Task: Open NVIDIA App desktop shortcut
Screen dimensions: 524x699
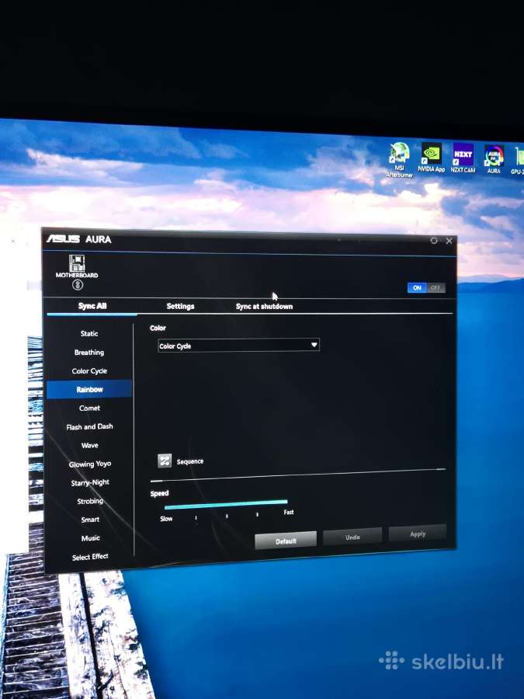Action: [x=432, y=158]
